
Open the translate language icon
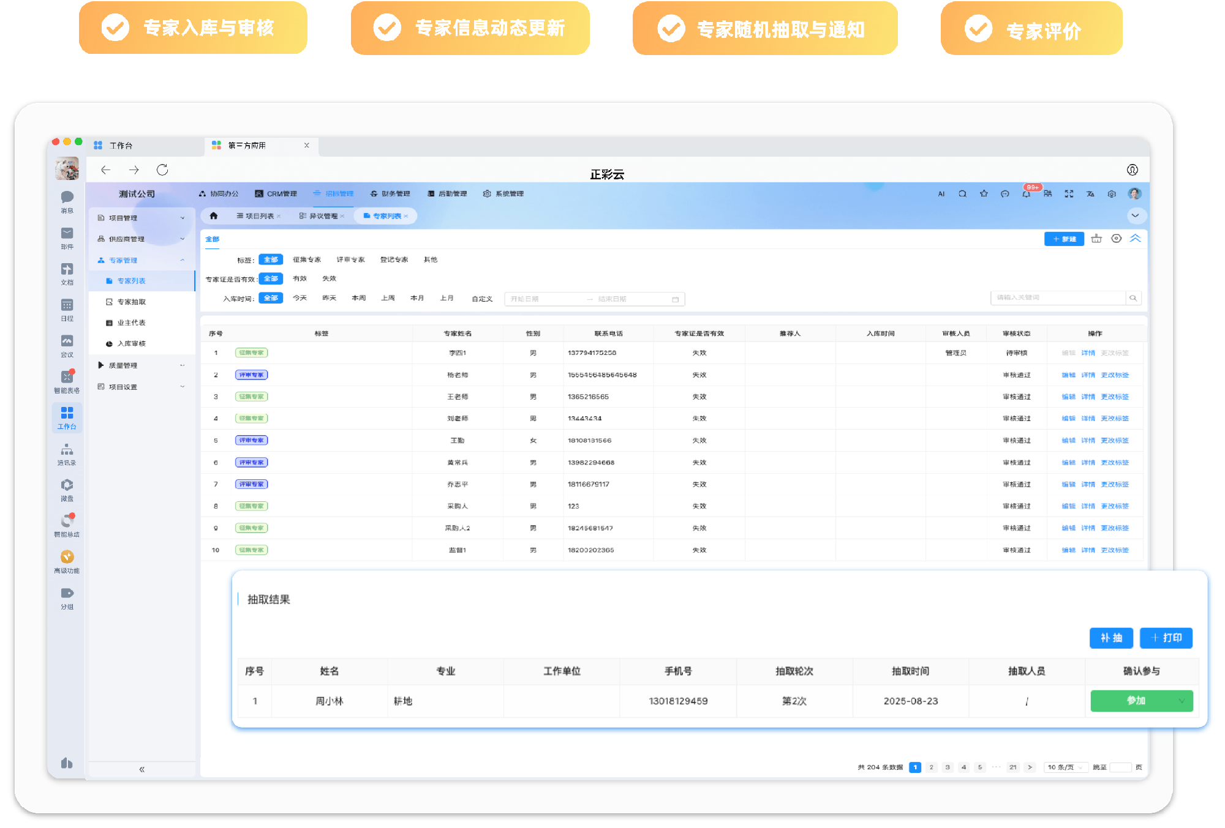[1090, 194]
